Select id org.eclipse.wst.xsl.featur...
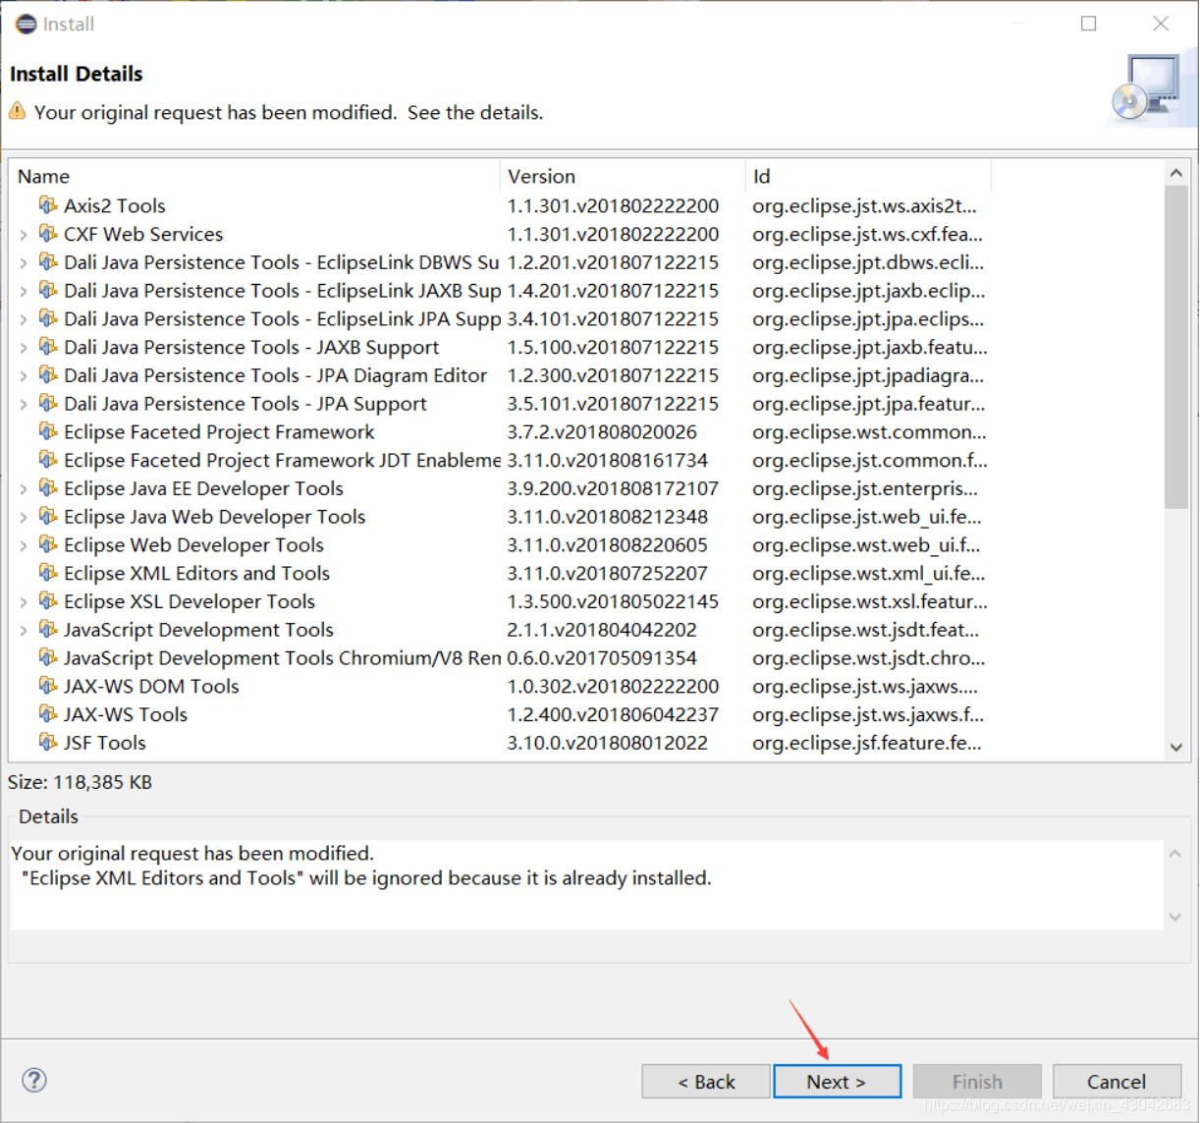Image resolution: width=1200 pixels, height=1123 pixels. tap(870, 601)
